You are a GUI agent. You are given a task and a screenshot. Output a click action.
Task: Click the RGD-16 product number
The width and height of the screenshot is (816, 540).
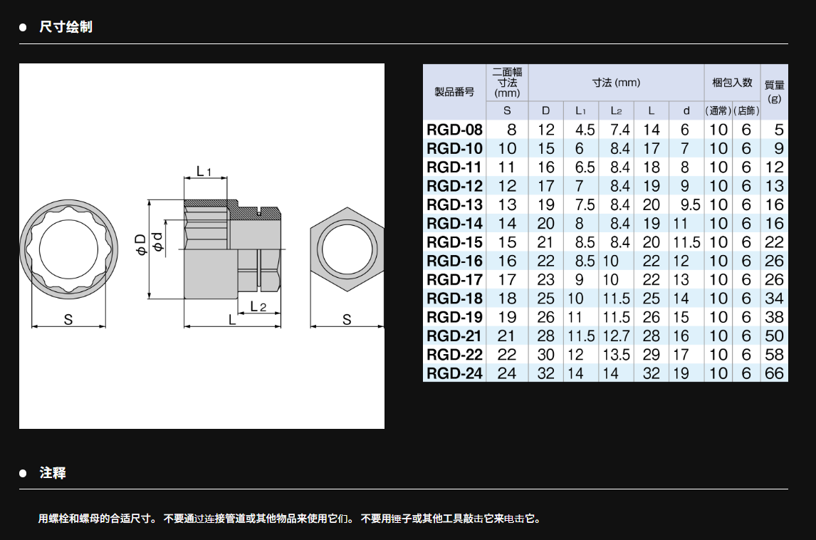(454, 261)
